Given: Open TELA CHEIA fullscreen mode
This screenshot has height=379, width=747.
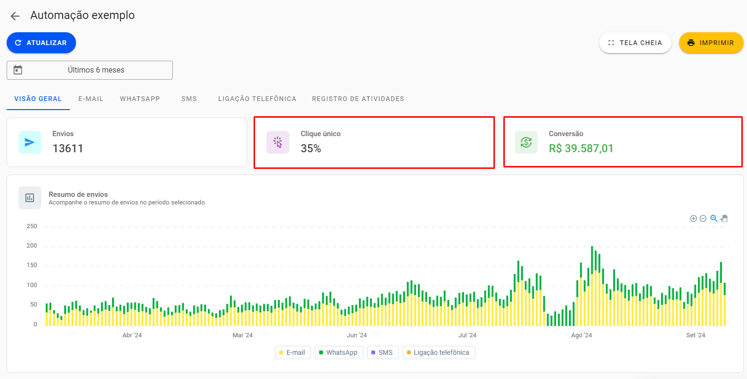Looking at the screenshot, I should pos(635,43).
